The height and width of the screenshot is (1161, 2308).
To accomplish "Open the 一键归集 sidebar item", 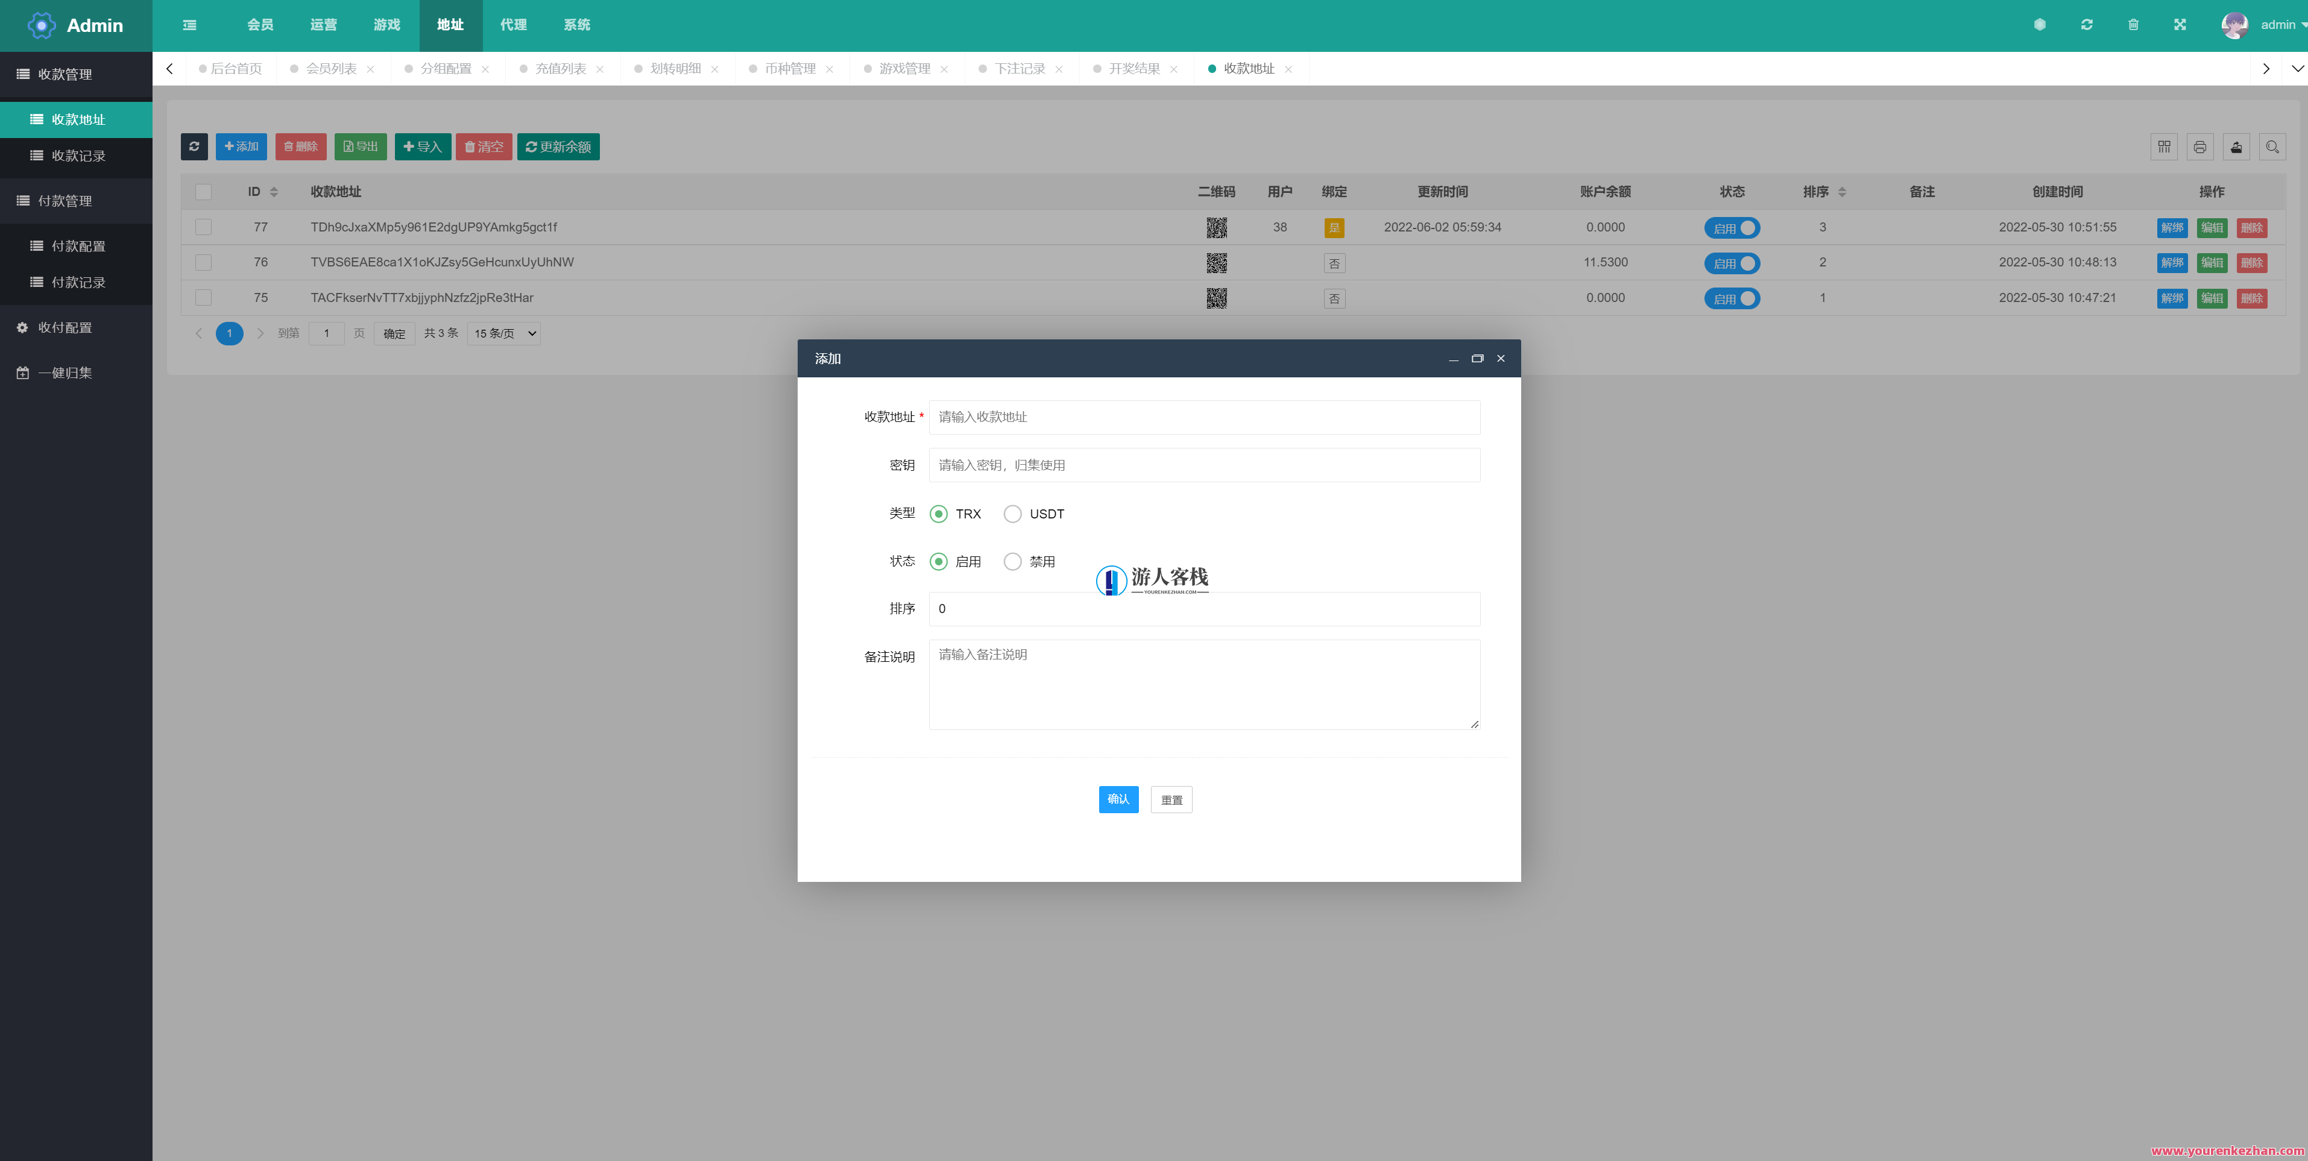I will tap(65, 373).
